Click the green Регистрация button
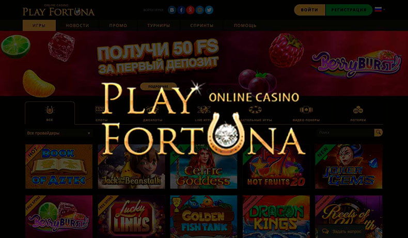Viewport: 408px width, 238px height. click(x=349, y=10)
